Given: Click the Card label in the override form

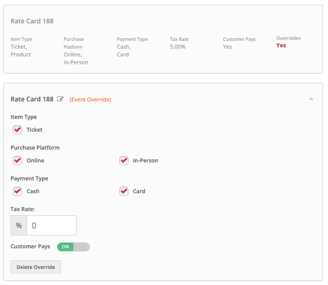Looking at the screenshot, I should coord(139,191).
